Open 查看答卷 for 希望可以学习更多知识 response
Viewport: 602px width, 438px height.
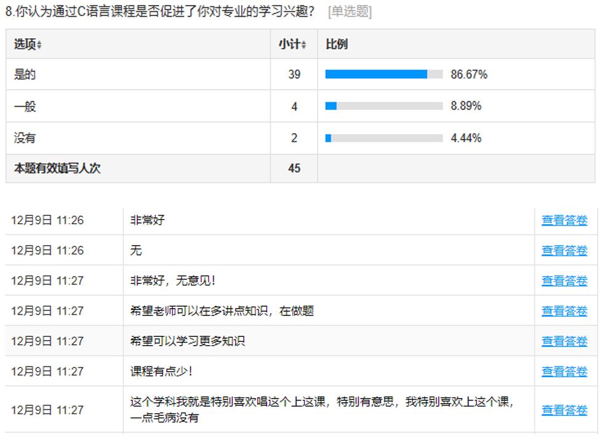(x=564, y=341)
